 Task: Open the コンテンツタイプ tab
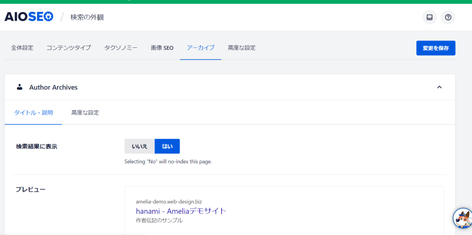coord(69,48)
